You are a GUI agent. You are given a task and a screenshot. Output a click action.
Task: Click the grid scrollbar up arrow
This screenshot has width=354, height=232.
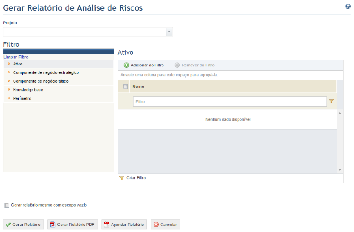[340, 113]
